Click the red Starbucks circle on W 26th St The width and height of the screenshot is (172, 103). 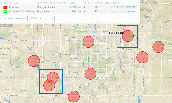click(x=34, y=61)
